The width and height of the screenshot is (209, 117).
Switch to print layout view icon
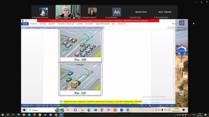tap(146, 105)
